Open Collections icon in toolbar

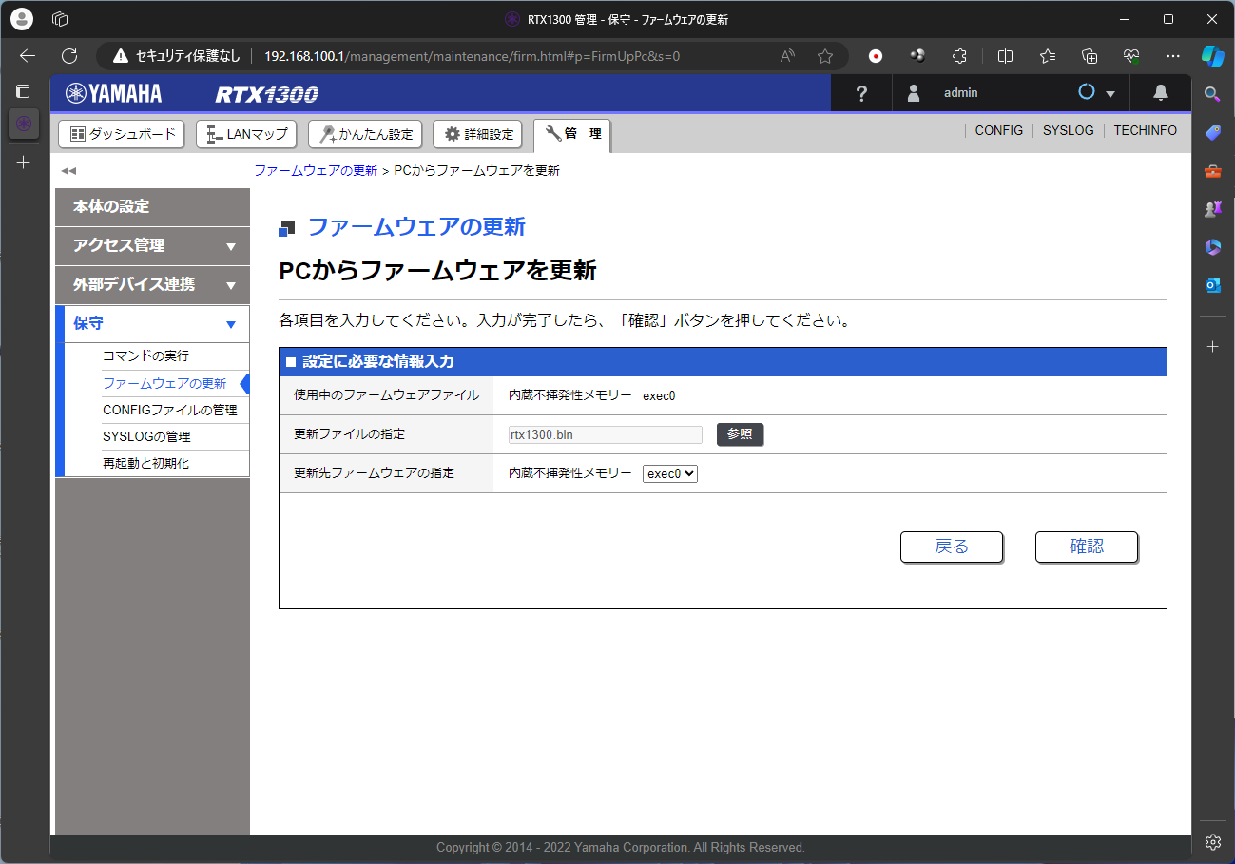point(1090,56)
